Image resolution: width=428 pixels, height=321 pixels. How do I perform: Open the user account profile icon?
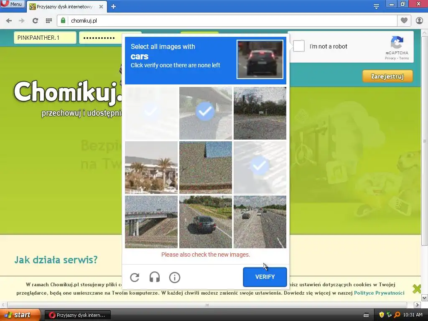419,20
